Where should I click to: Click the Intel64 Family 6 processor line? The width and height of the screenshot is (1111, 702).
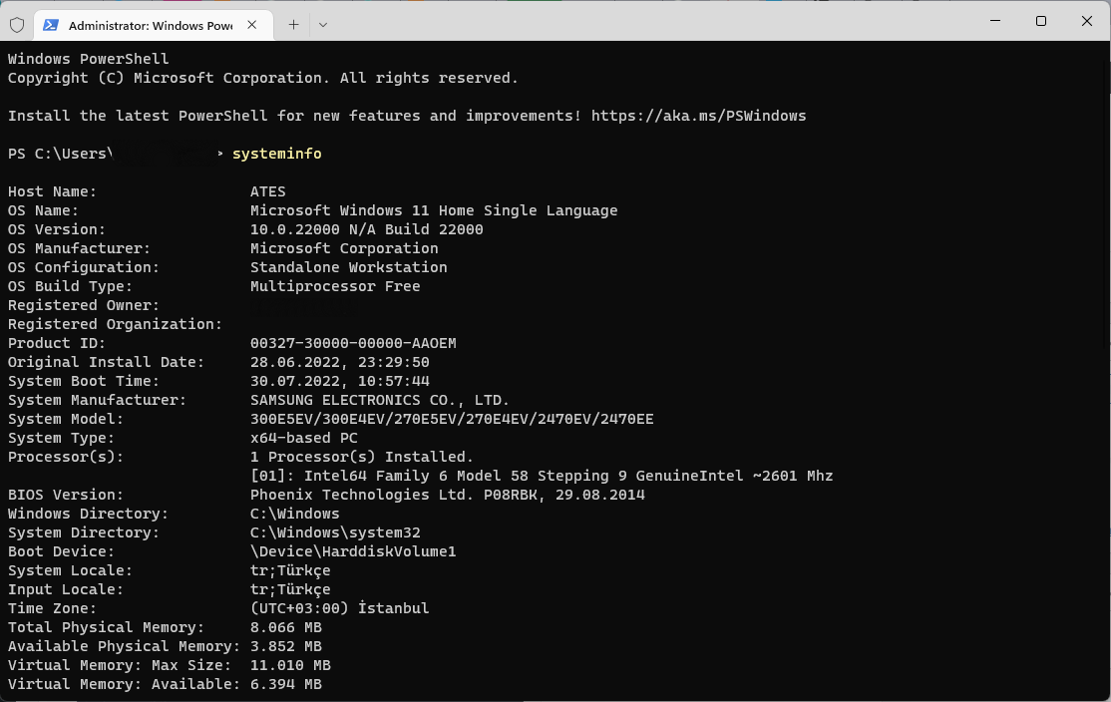[x=542, y=476]
